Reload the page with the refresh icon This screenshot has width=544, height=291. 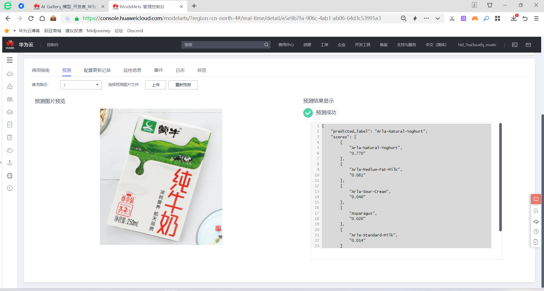pos(31,18)
